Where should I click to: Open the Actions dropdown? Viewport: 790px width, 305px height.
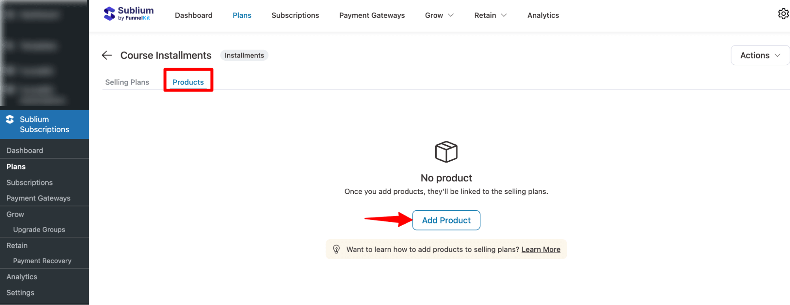point(759,55)
